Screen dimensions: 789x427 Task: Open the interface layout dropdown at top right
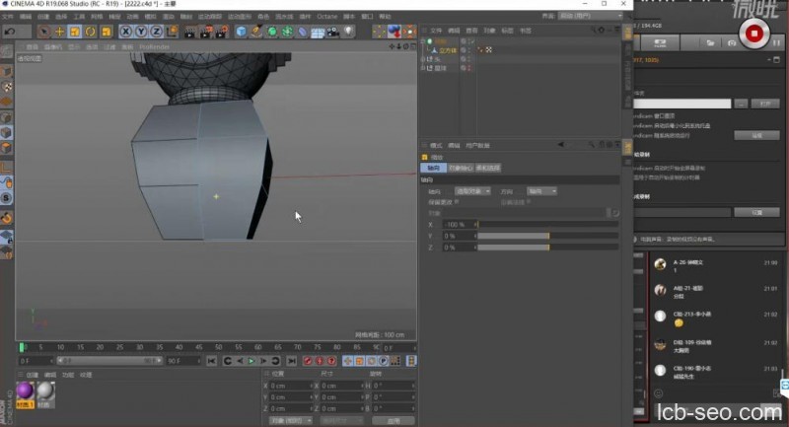(591, 16)
